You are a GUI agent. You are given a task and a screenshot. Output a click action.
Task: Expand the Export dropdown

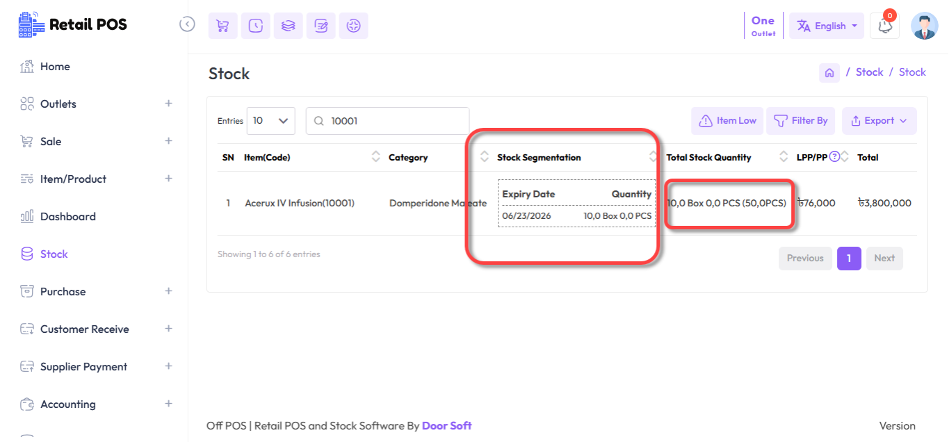879,121
